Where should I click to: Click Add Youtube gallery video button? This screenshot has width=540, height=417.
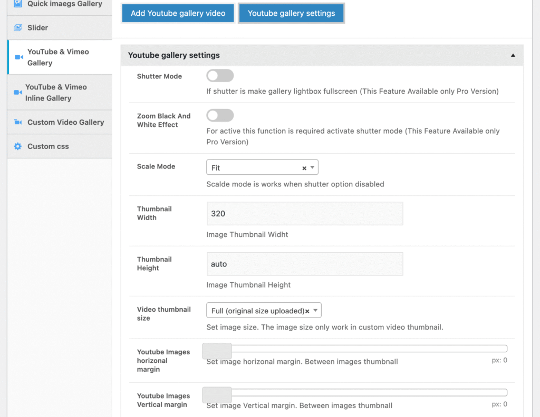click(x=178, y=14)
